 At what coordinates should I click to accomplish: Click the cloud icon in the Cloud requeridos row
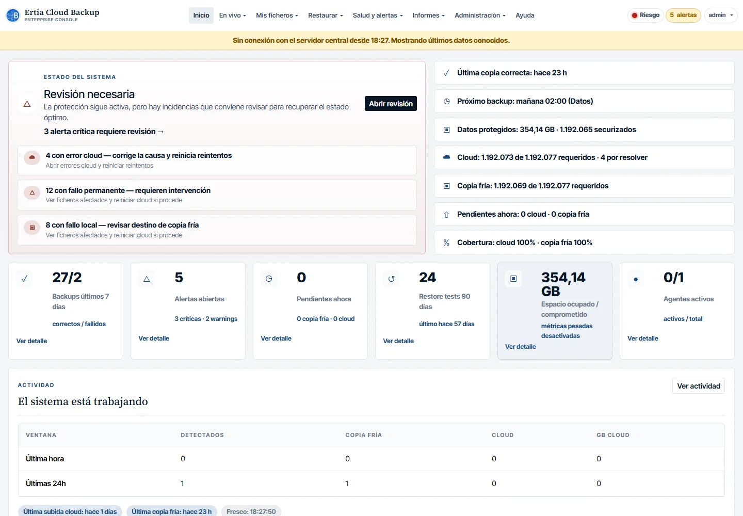pyautogui.click(x=446, y=157)
